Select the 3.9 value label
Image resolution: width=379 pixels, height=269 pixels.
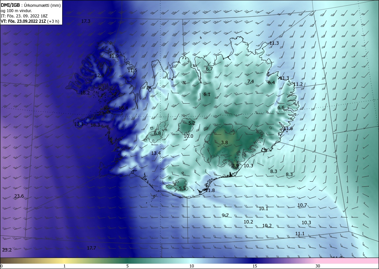pyautogui.click(x=235, y=166)
